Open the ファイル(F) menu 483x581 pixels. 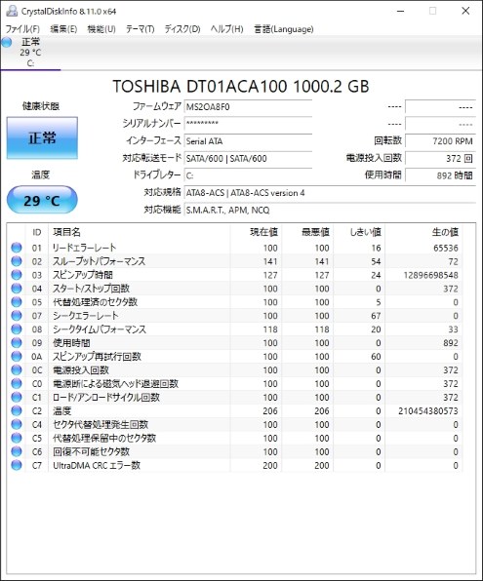coord(22,29)
